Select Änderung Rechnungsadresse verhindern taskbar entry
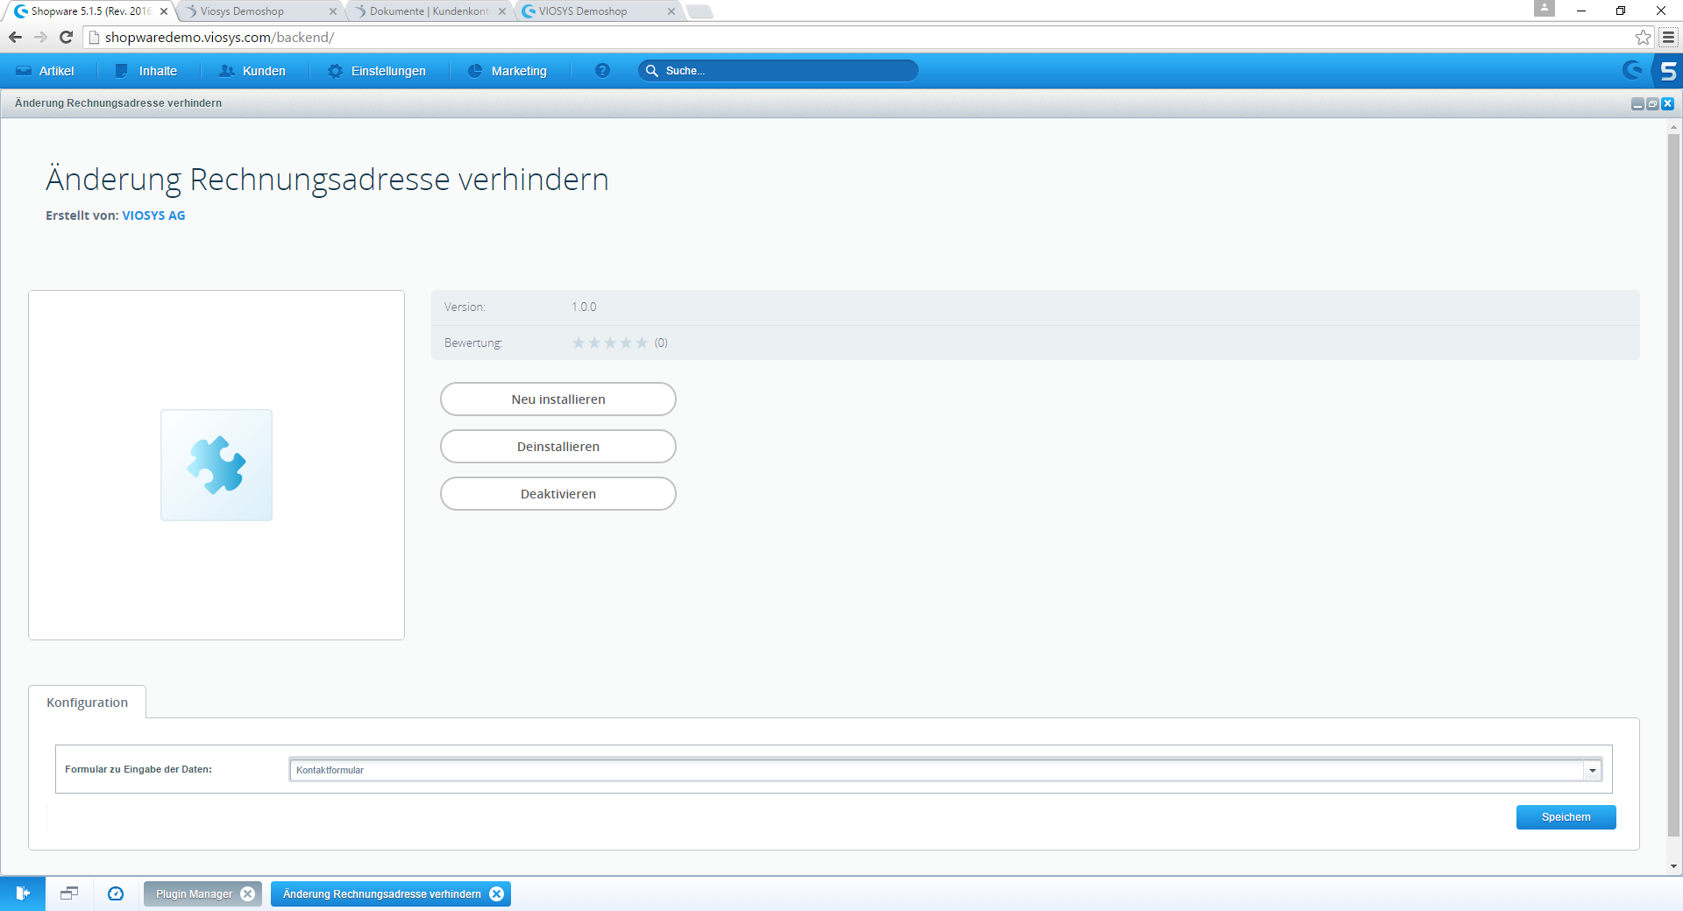Screen dimensions: 1683x911 point(381,894)
